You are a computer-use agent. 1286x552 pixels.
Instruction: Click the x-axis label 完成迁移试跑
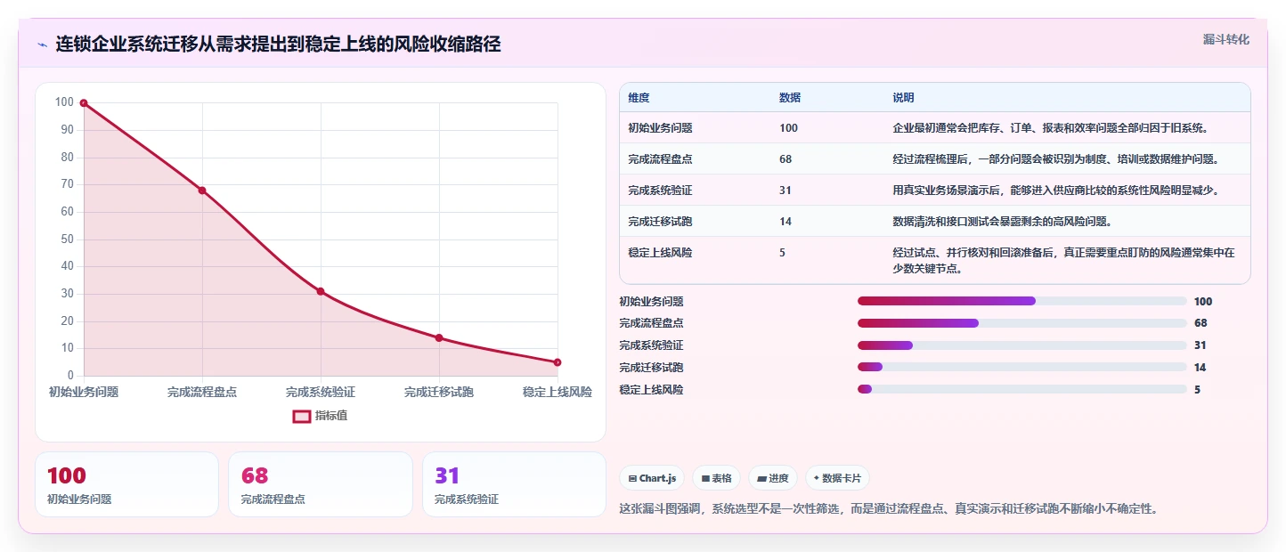tap(439, 392)
